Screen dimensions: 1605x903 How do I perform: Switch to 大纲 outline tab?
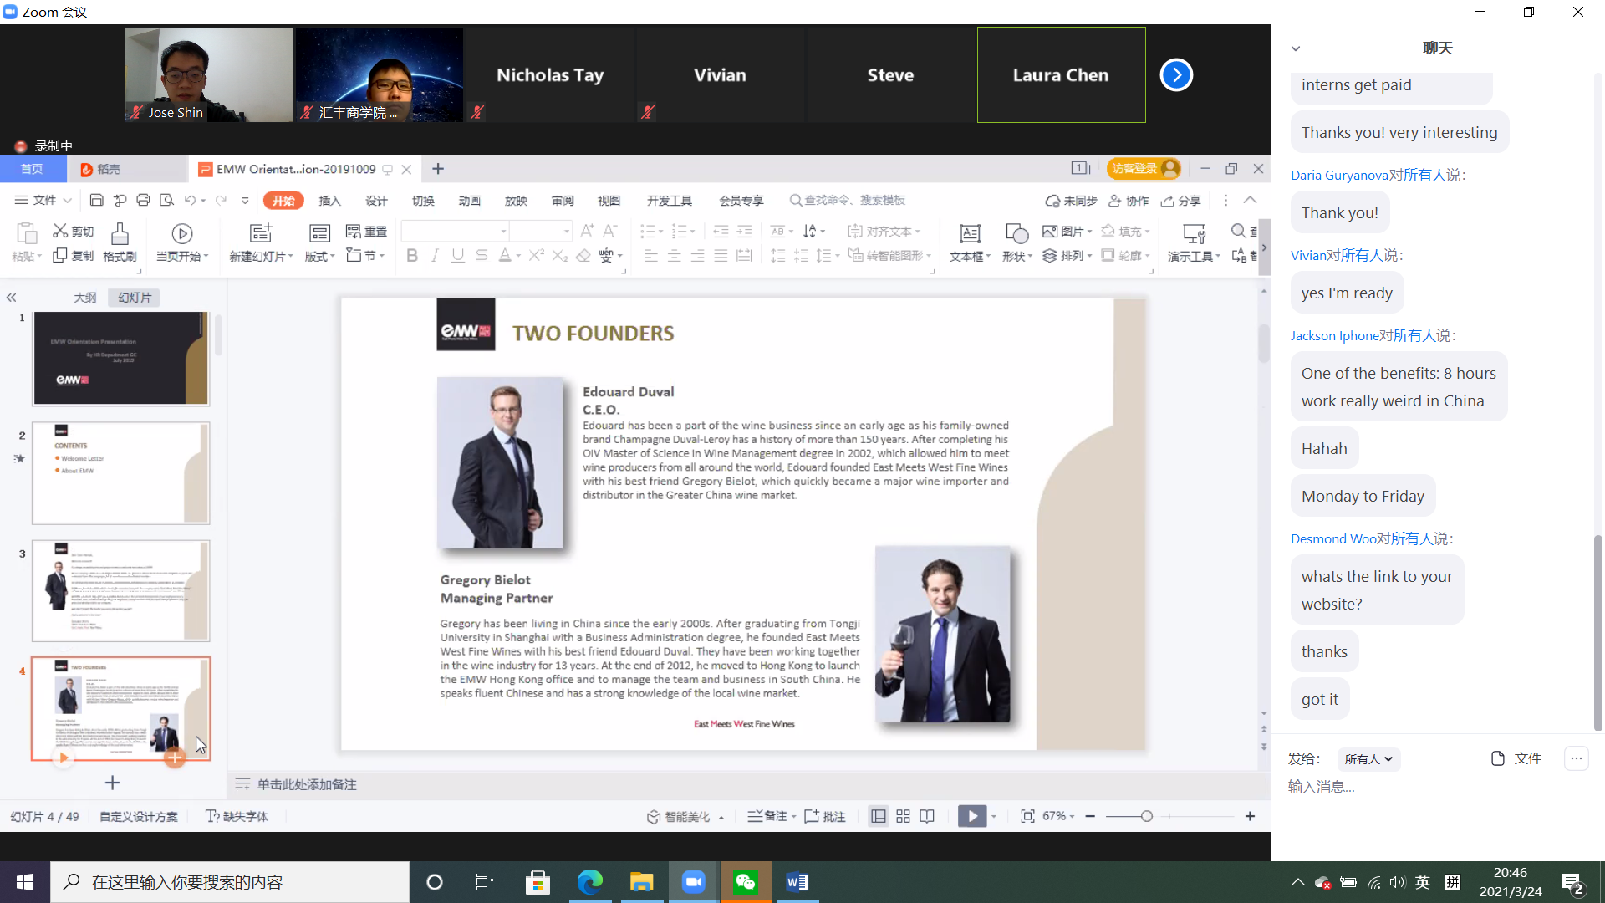(x=85, y=298)
